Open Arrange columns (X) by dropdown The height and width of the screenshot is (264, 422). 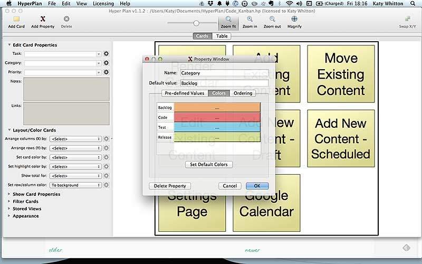[x=75, y=139]
